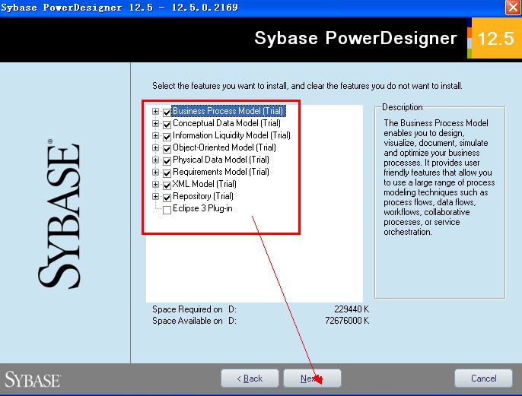Screen dimensions: 522x396
Task: Enable the Eclipse 3 Plug-in checkbox
Action: (x=167, y=210)
